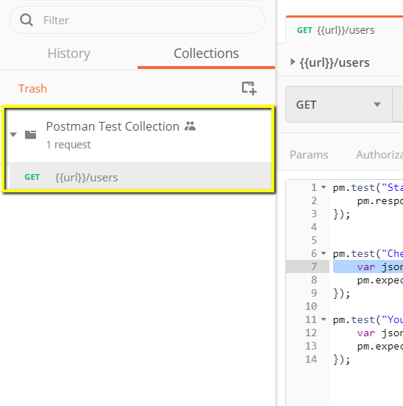403x406 pixels.
Task: Expand the {{url}}/users request description triangle
Action: pyautogui.click(x=293, y=62)
